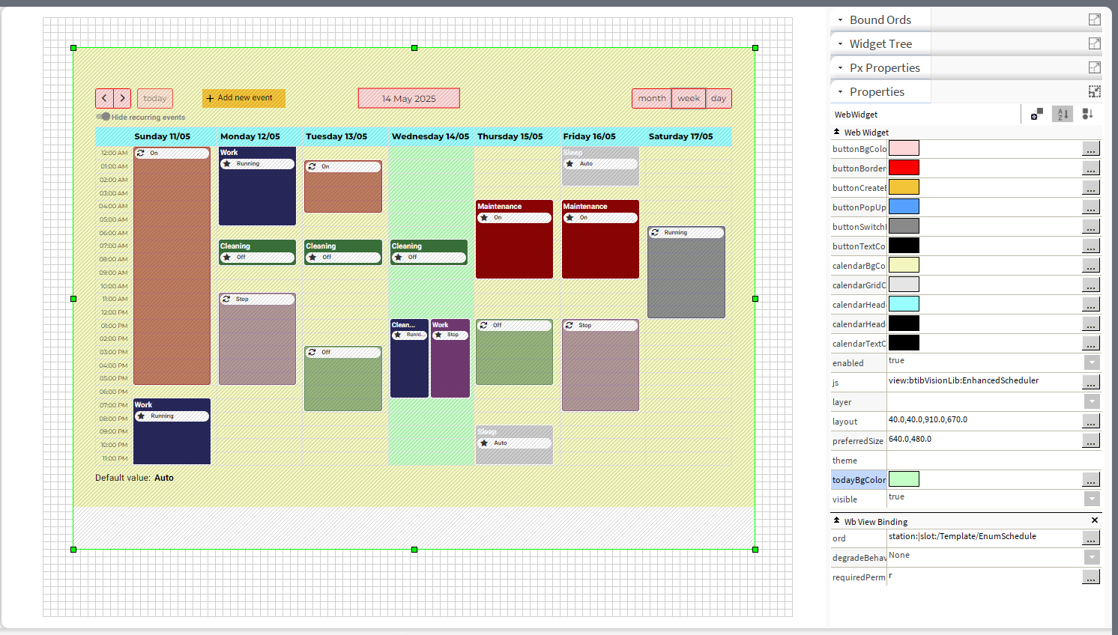
Task: Click the add binding icon in Properties
Action: click(1036, 114)
